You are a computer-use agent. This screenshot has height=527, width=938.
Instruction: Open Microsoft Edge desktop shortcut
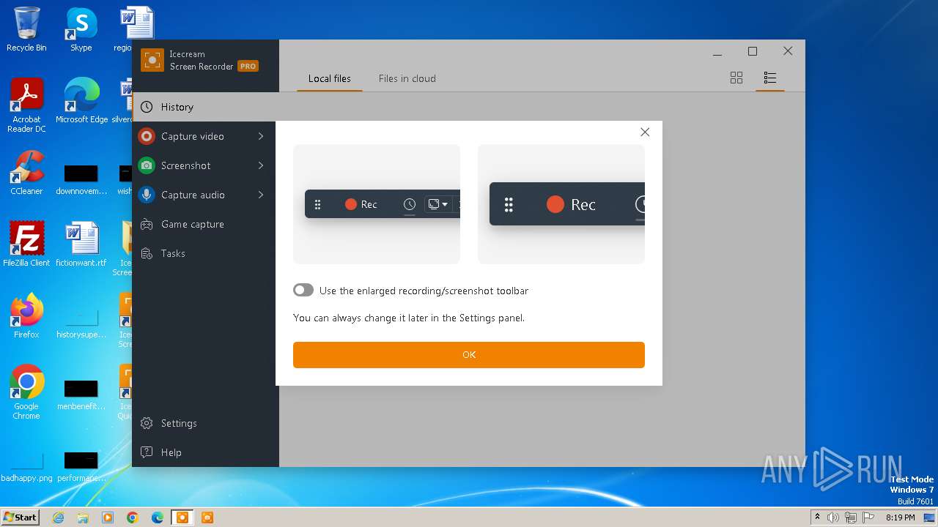(81, 101)
